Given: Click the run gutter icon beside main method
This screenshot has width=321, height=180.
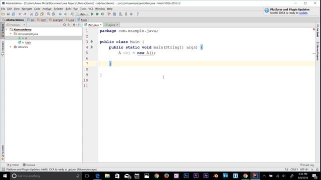Looking at the screenshot, I should coord(92,47).
